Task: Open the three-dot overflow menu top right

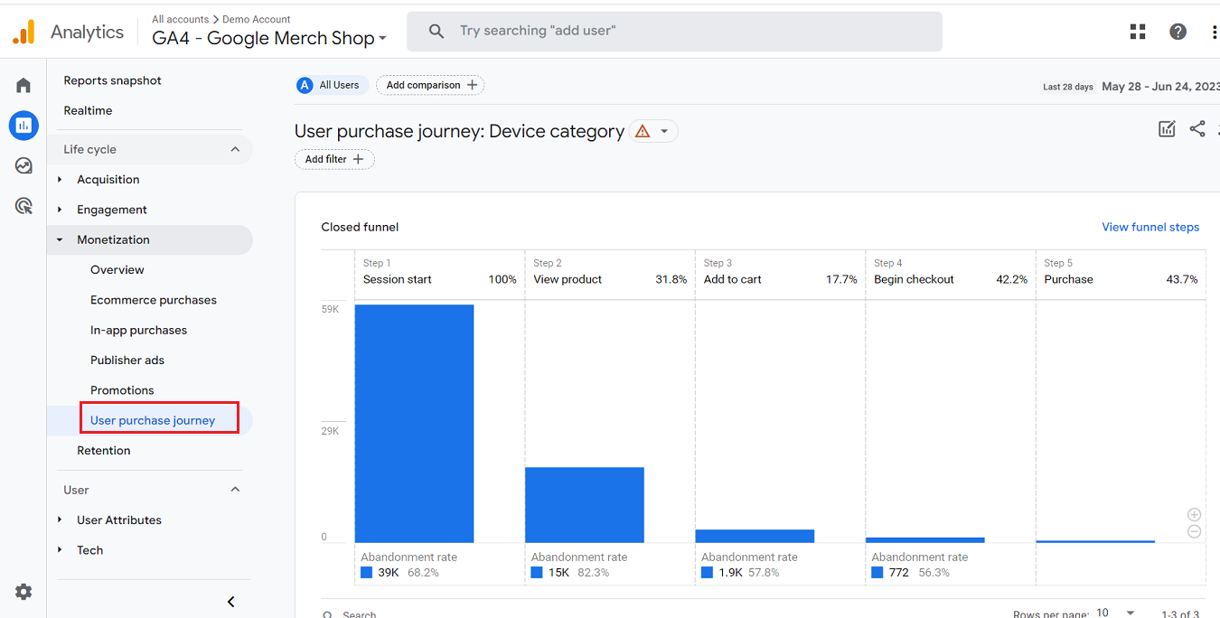Action: click(x=1214, y=31)
